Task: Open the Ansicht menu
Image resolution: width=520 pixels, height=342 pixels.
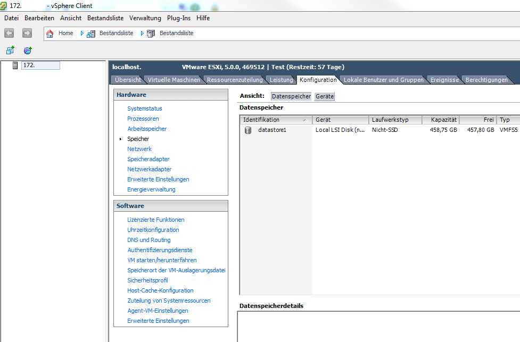Action: pos(71,18)
